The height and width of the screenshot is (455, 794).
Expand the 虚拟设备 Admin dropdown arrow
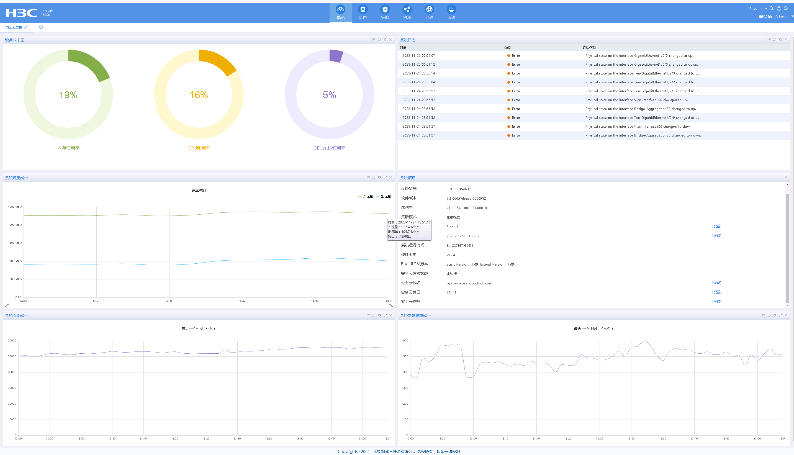coord(792,16)
